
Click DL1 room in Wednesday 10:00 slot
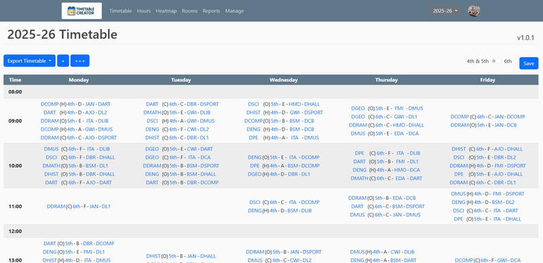(305, 174)
